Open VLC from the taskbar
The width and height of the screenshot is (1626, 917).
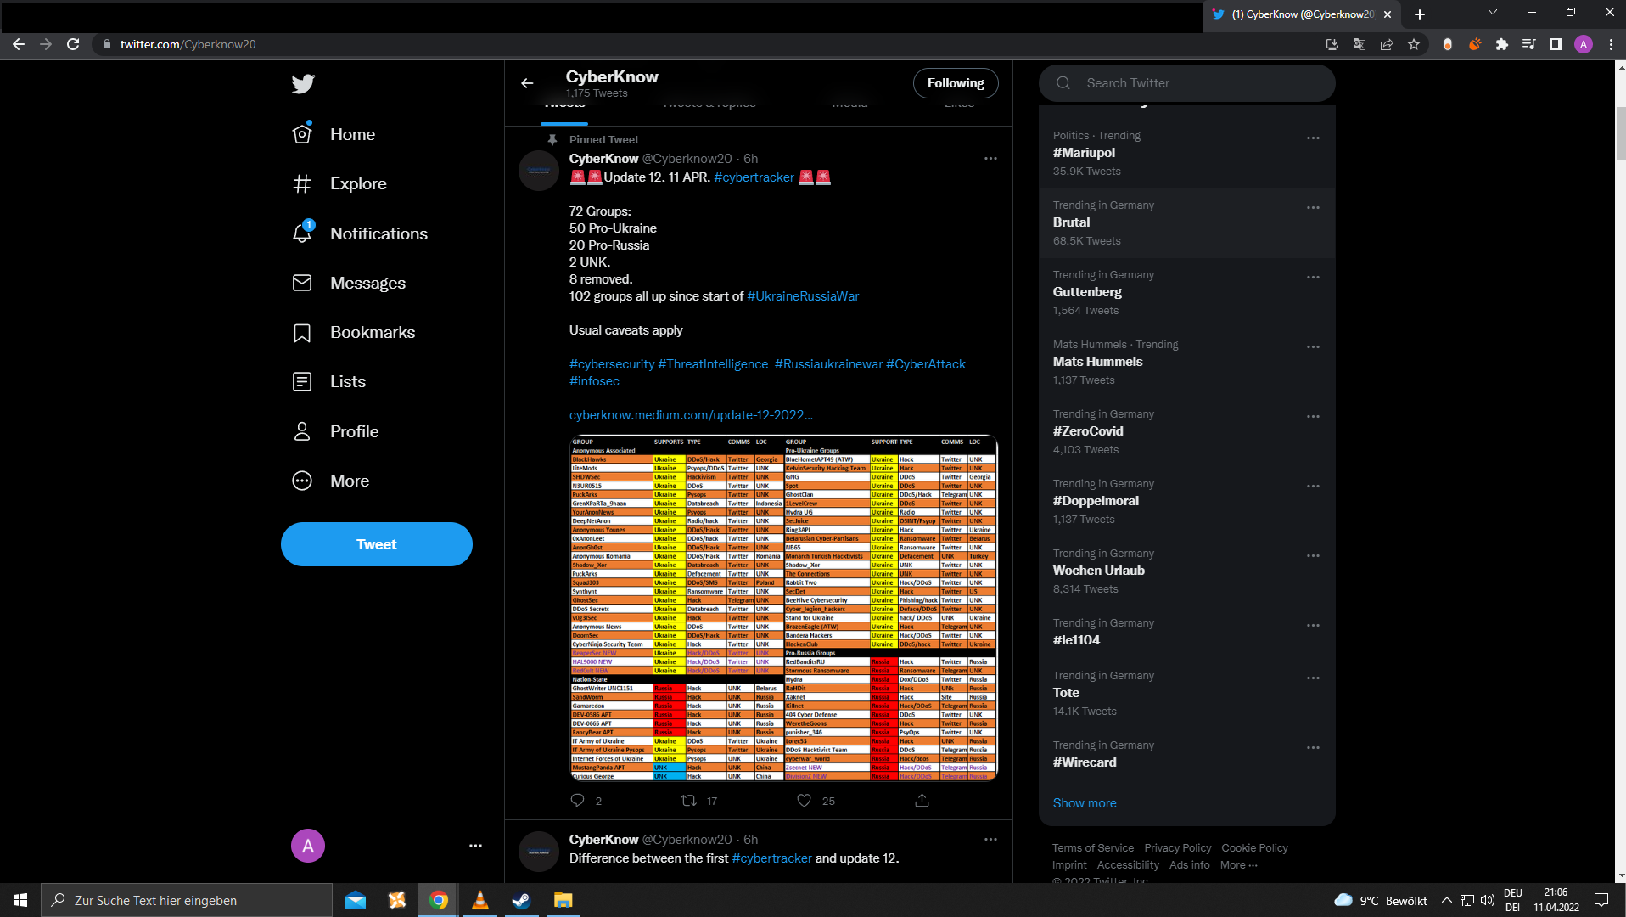(x=479, y=900)
